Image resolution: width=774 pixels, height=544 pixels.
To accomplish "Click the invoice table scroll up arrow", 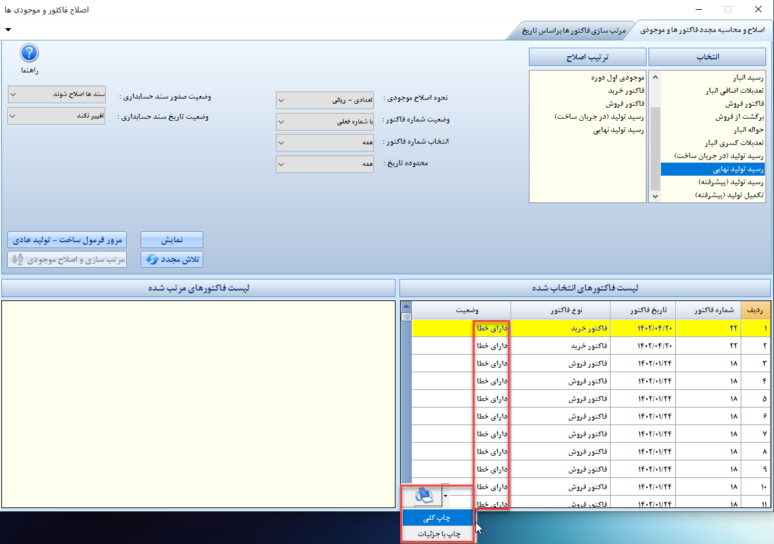I will pos(406,306).
